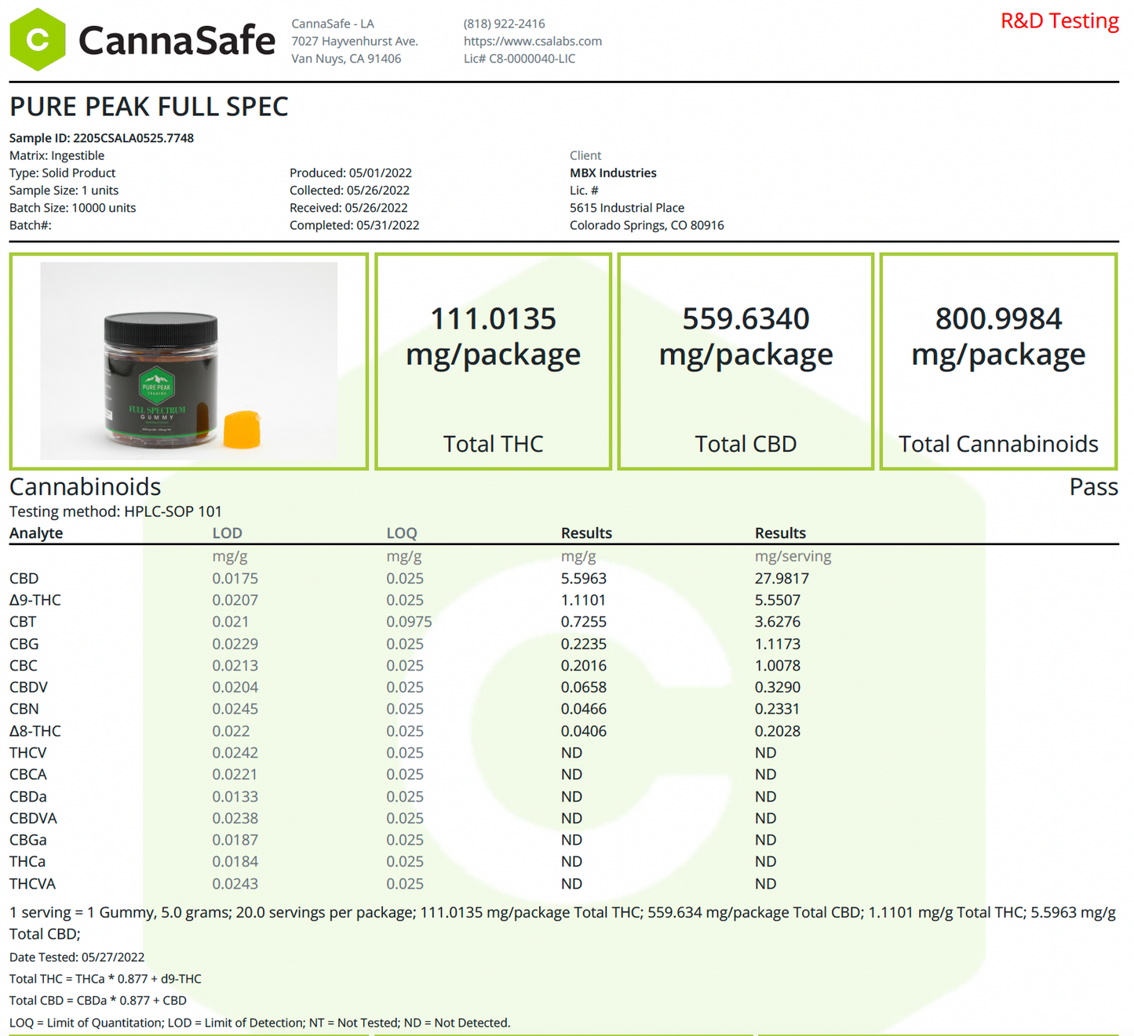Screen dimensions: 1134x1036
Task: Click the Total THC formula line
Action: pos(105,980)
